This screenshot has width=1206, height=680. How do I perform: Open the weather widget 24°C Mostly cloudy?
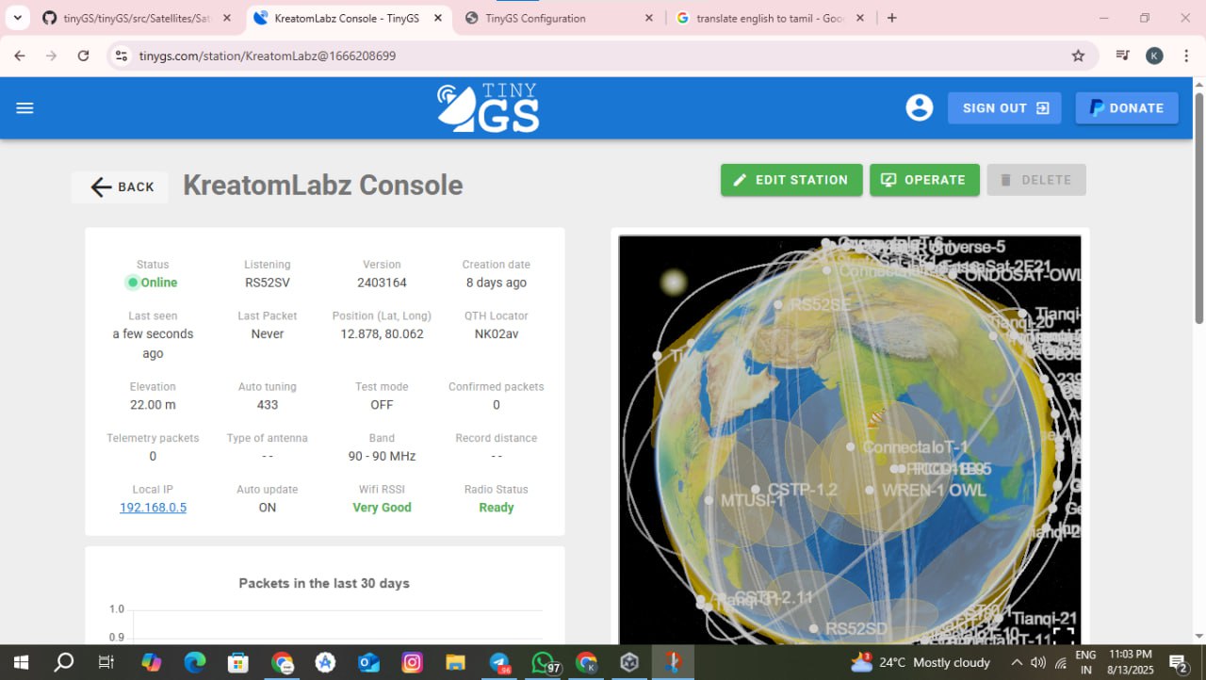point(921,662)
